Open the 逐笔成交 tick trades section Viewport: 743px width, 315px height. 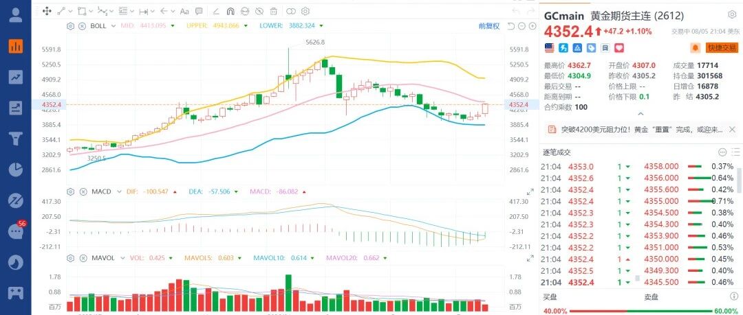557,152
